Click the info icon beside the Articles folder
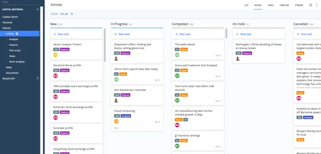Screen dimensions: 321x154 (17, 34)
